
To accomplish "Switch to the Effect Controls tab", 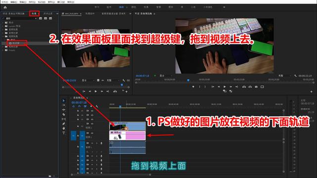I will [90, 13].
